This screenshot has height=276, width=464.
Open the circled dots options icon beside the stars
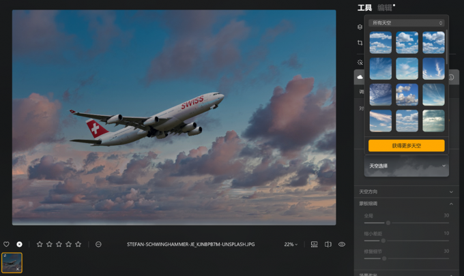point(98,244)
